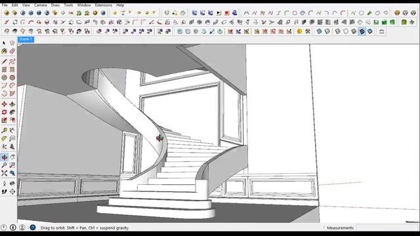Viewport: 420px width, 236px height.
Task: Choose the Rotate tool
Action: 4,112
